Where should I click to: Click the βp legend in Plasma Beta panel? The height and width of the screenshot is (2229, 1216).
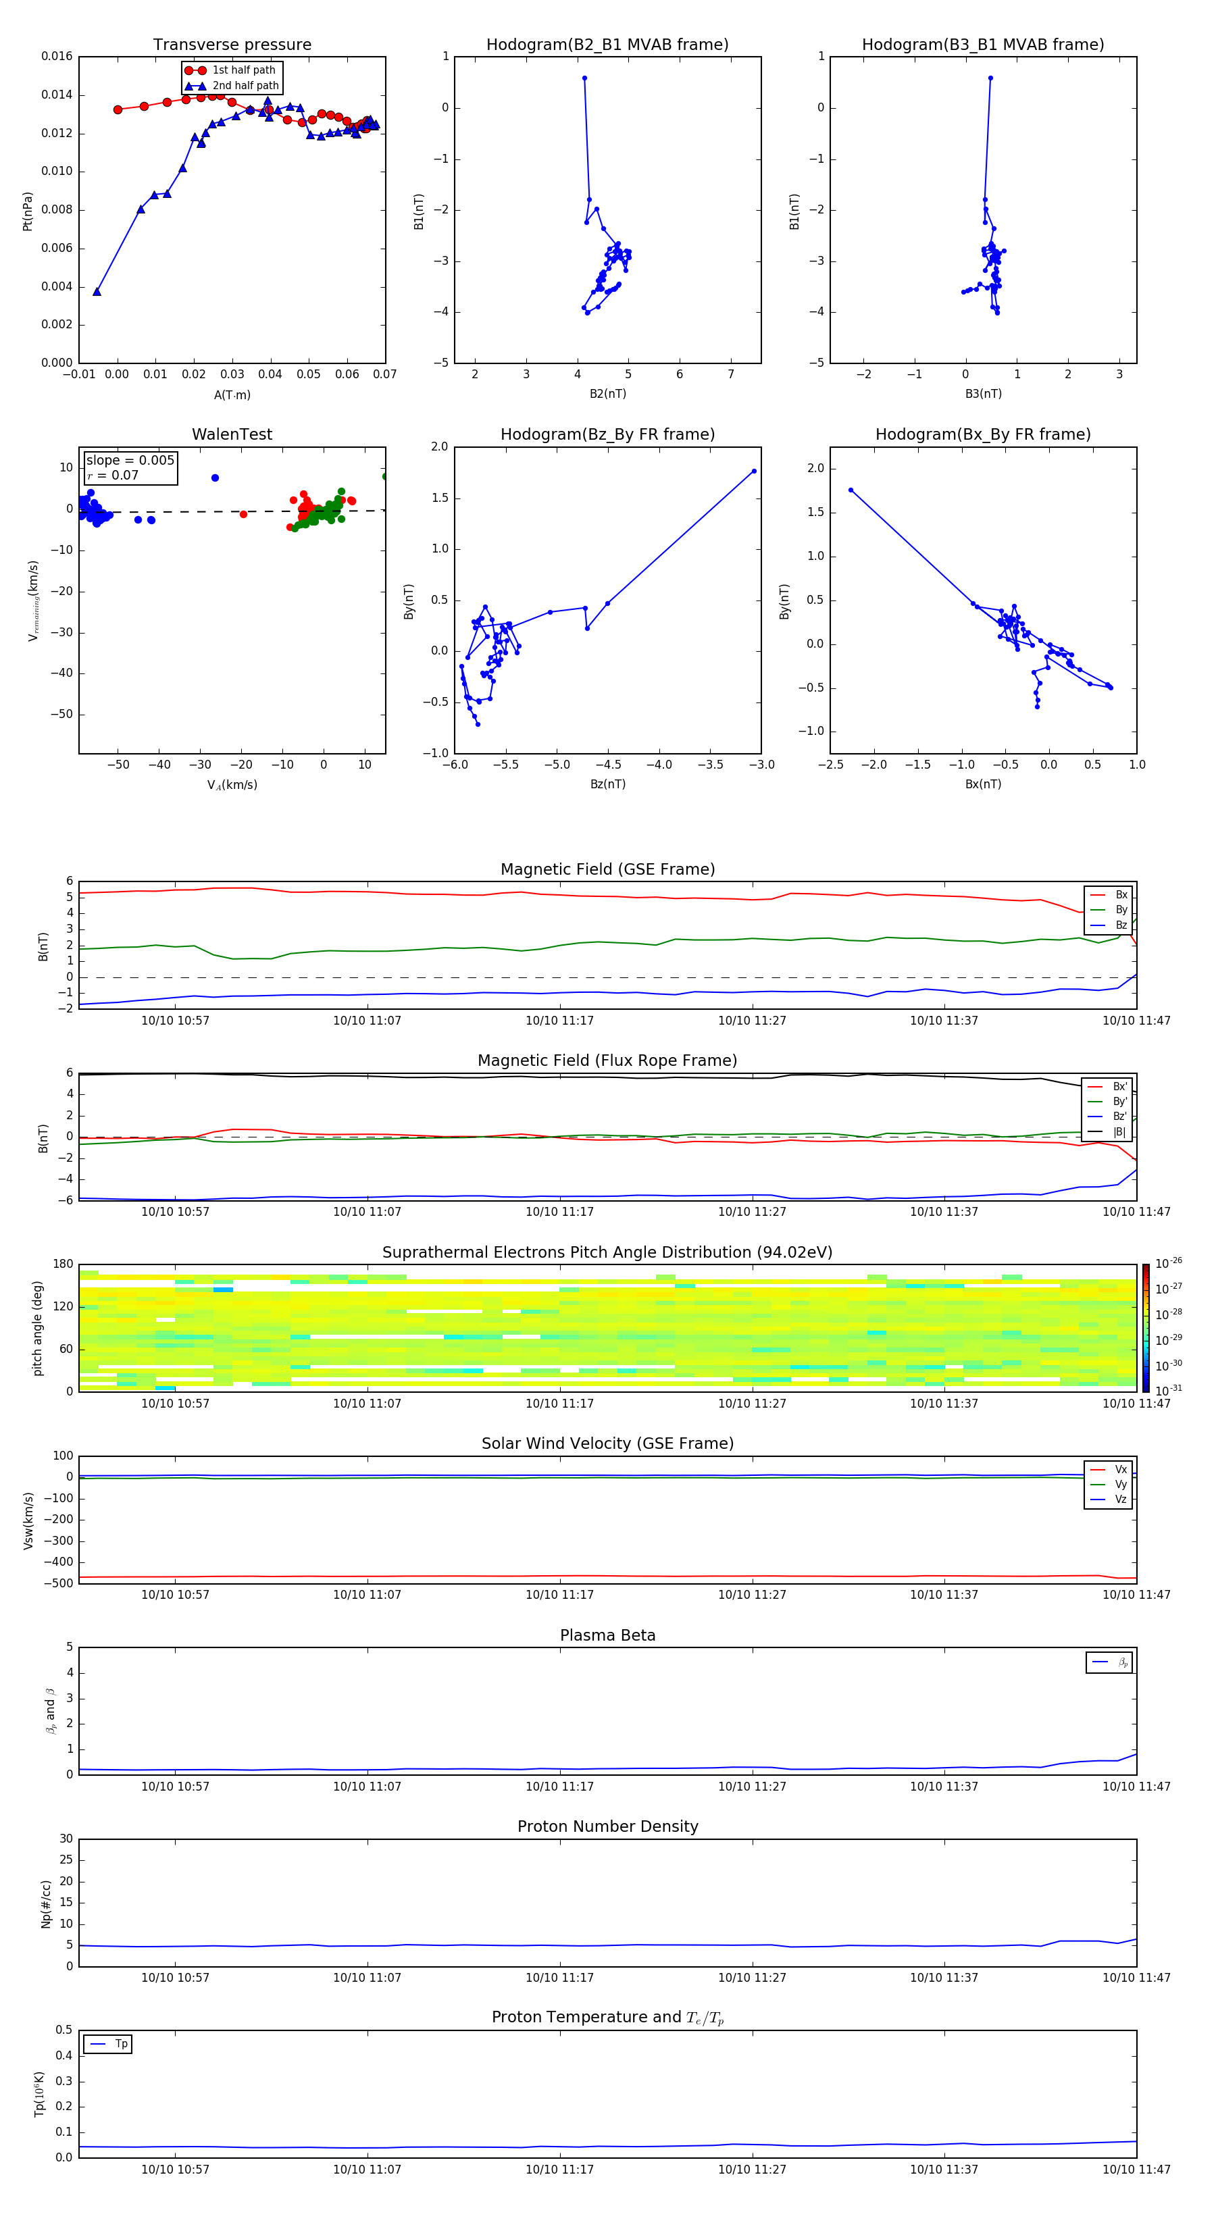point(1109,1662)
